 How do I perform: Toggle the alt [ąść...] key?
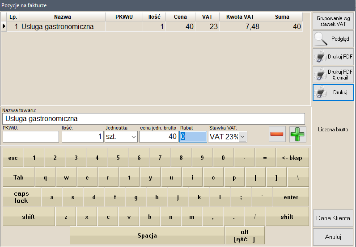245,236
